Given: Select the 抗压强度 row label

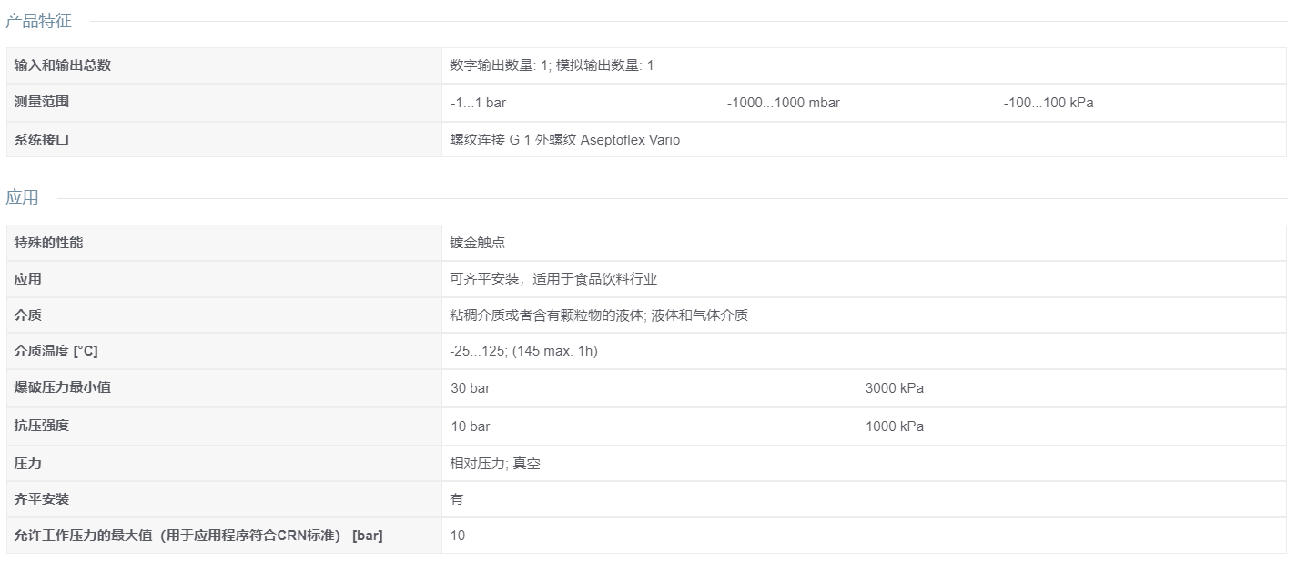Looking at the screenshot, I should (42, 425).
